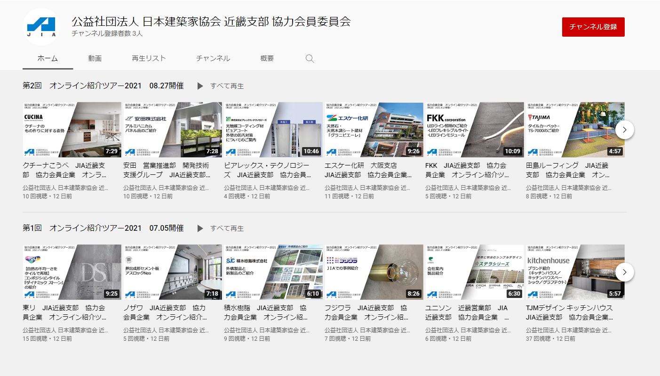The width and height of the screenshot is (660, 376).
Task: Open the 概要 tab
Action: coord(267,58)
